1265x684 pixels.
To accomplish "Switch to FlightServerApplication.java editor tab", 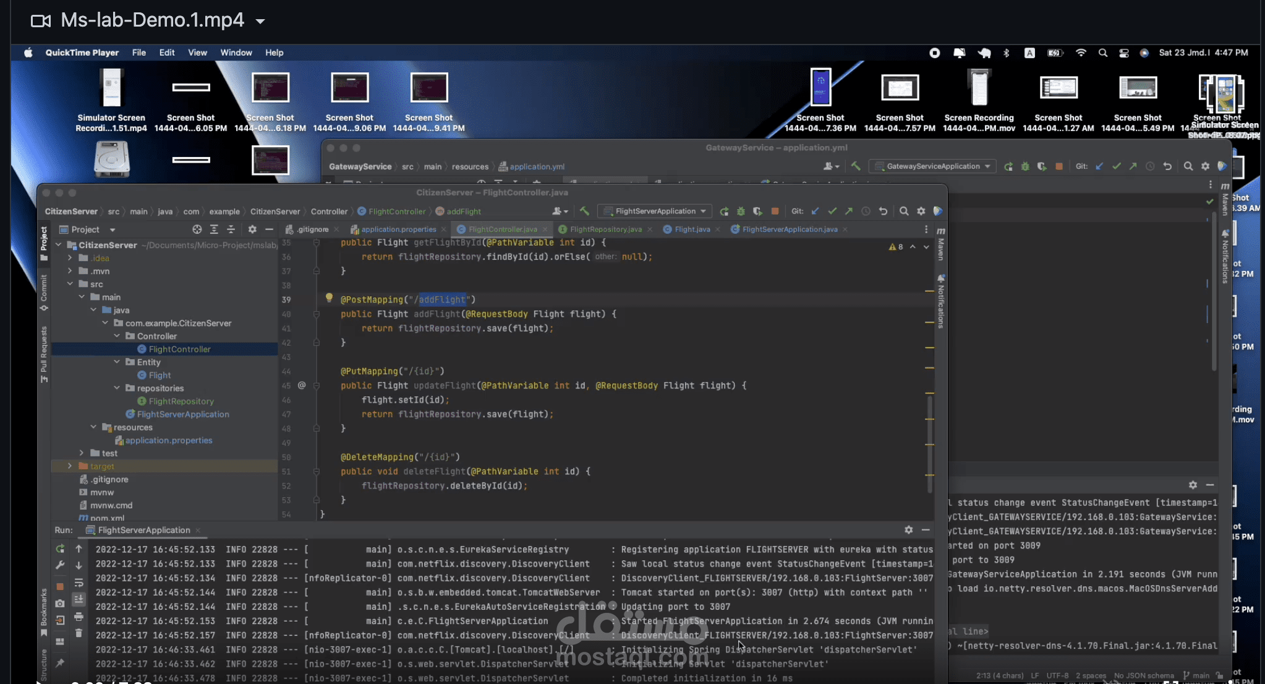I will click(x=789, y=229).
